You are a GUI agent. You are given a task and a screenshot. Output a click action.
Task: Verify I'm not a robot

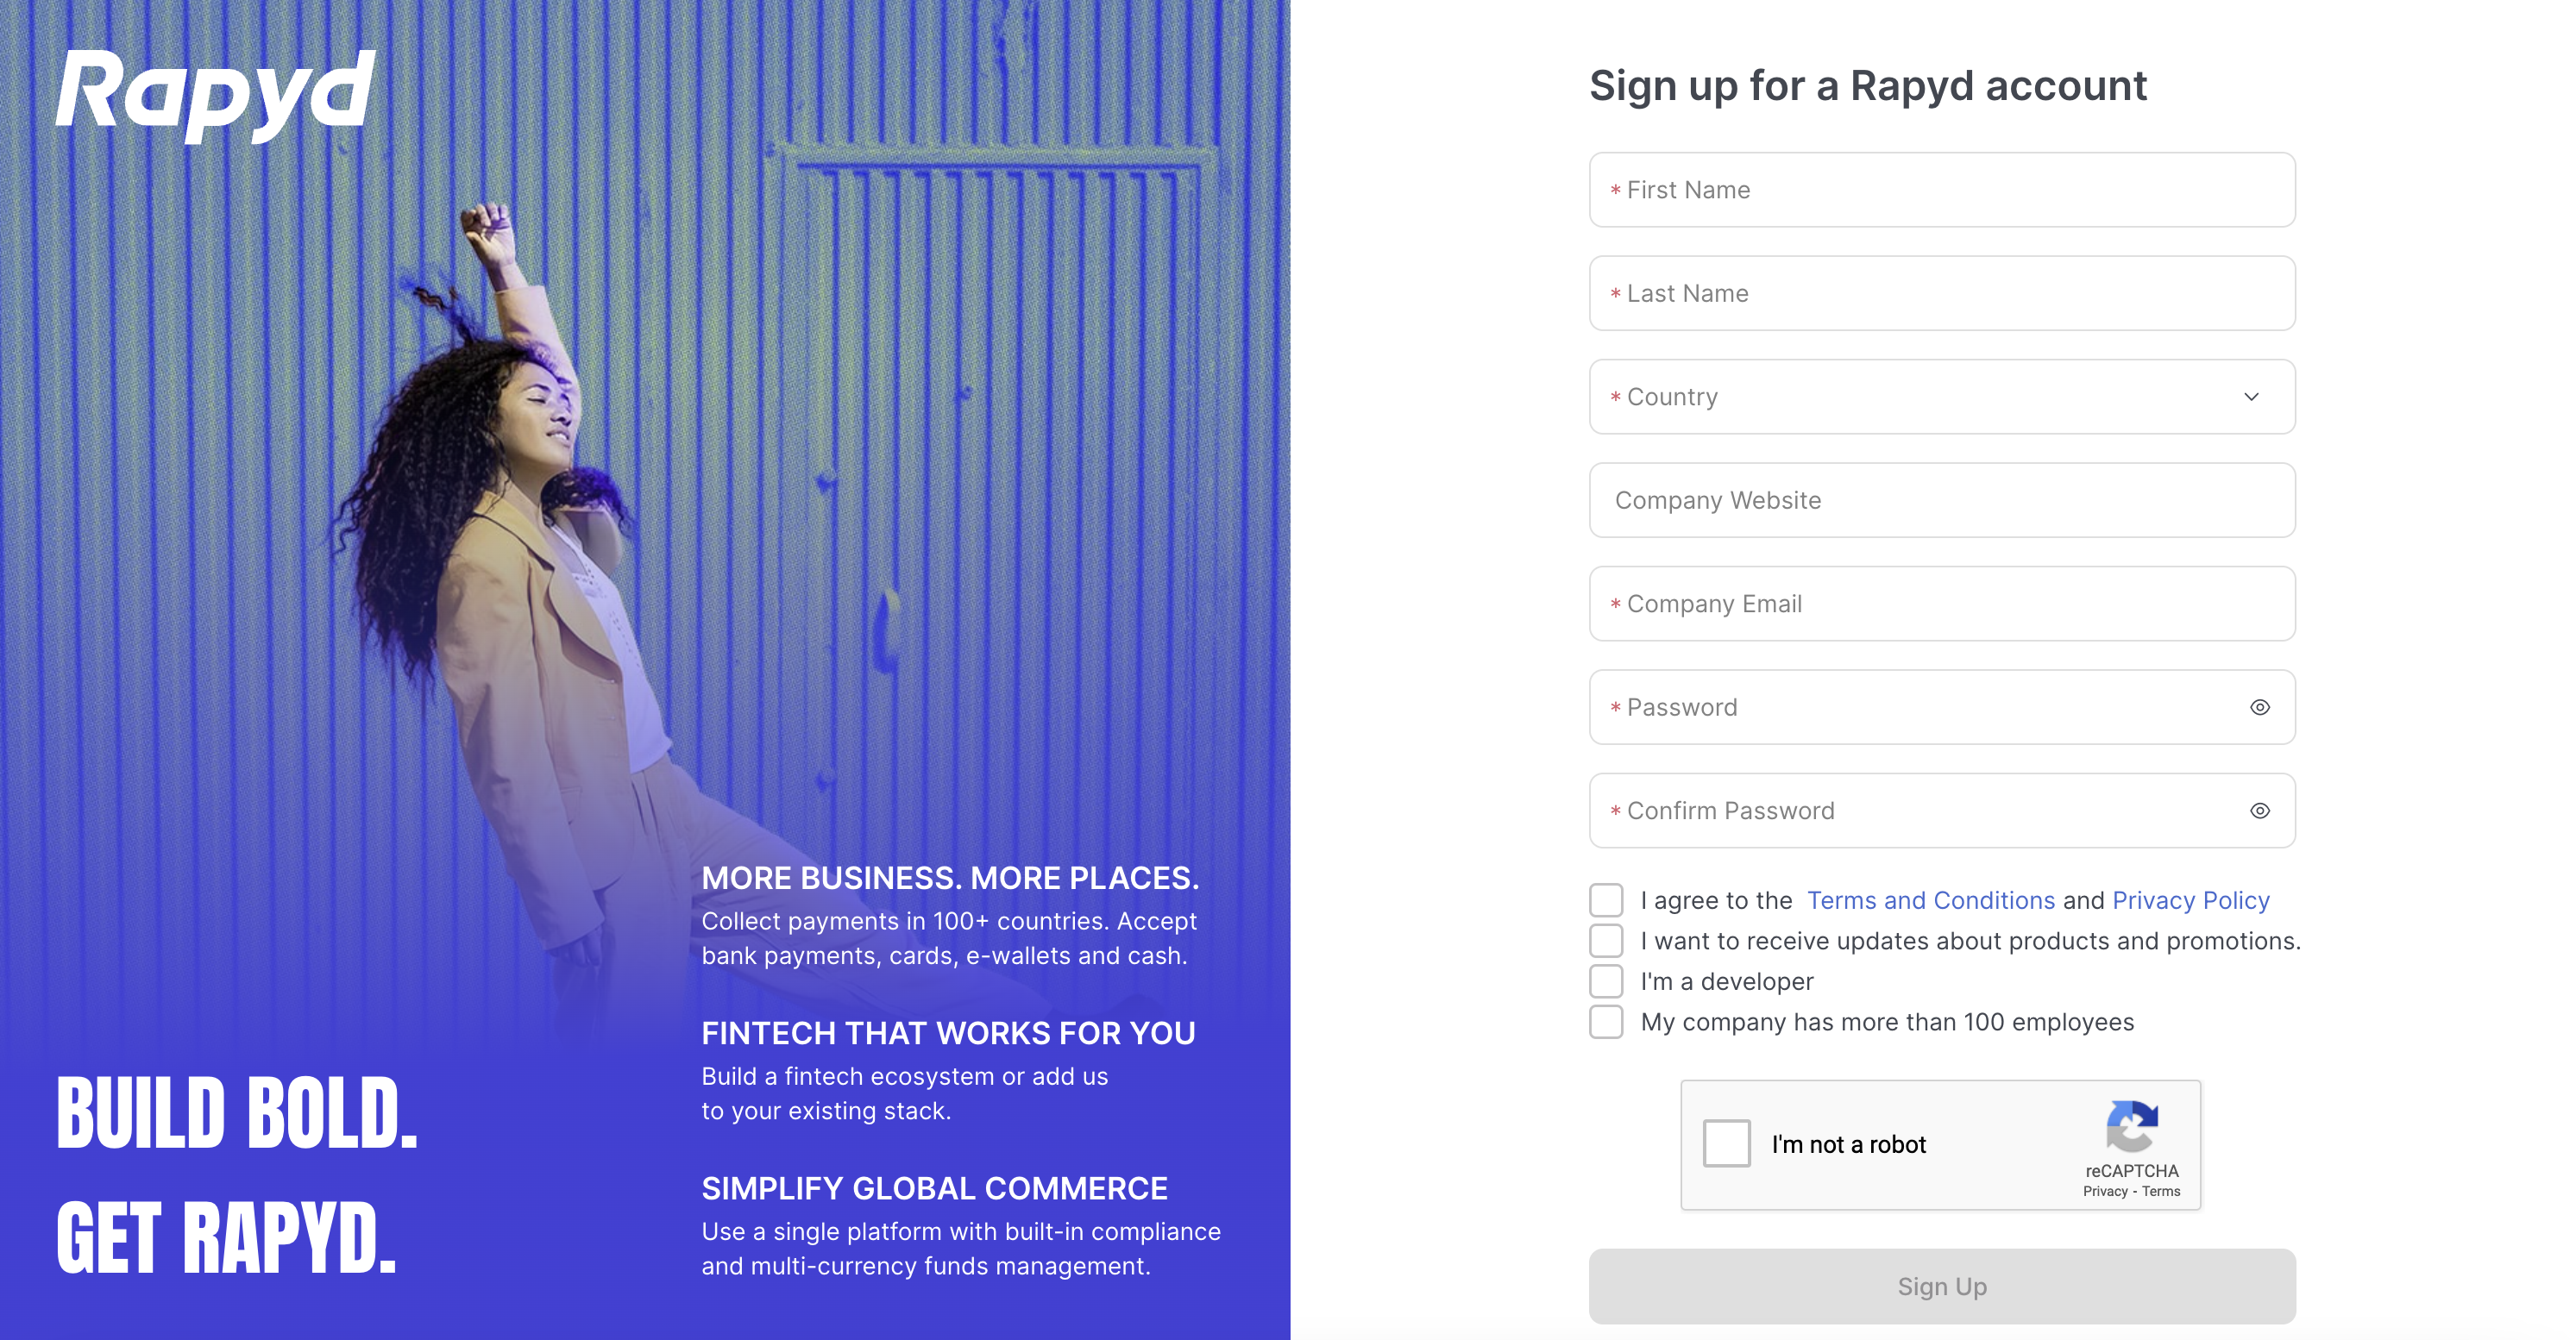click(x=1726, y=1144)
